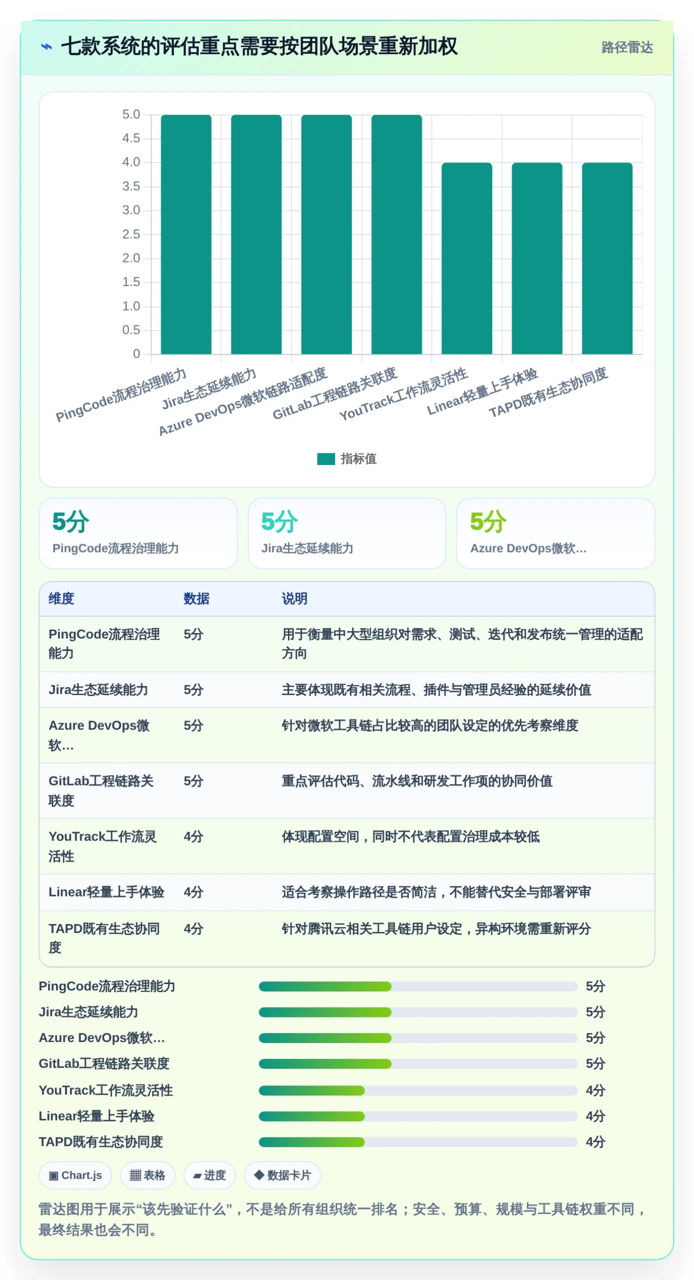Image resolution: width=694 pixels, height=1280 pixels.
Task: Select the 数据卡片 tag chip
Action: point(282,1175)
